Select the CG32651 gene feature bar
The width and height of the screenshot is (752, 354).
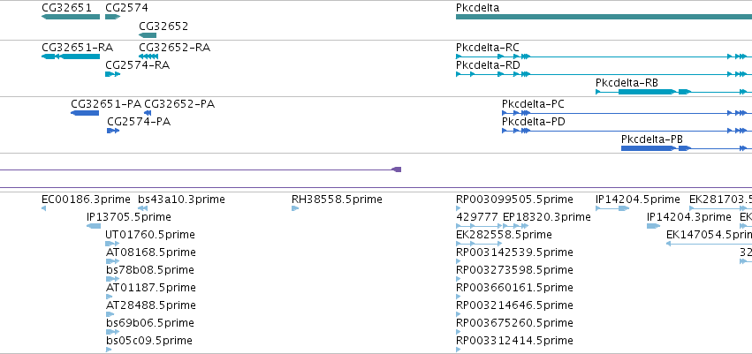[x=71, y=17]
